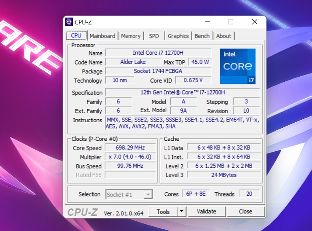Click the Name field Intel Core i7 12700H
Image resolution: width=312 pixels, height=231 pixels.
point(158,53)
